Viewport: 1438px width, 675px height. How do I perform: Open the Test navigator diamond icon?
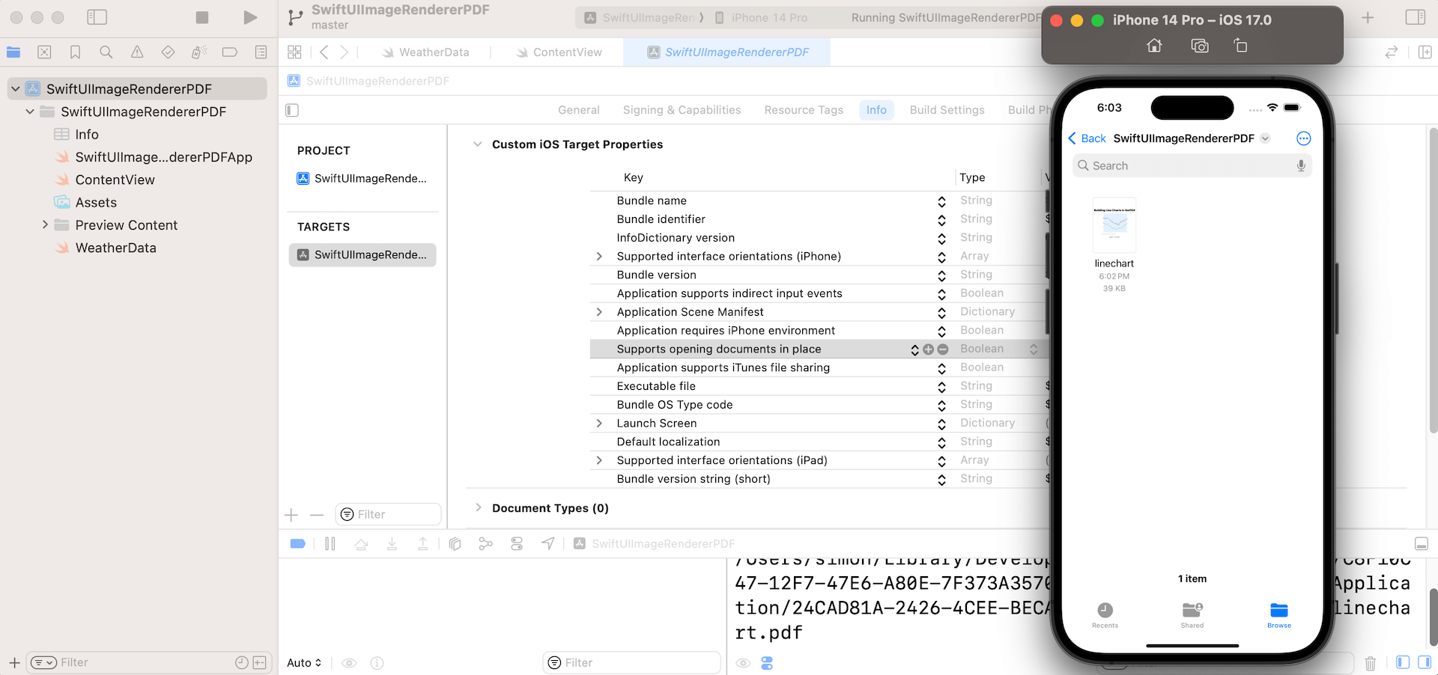[x=168, y=52]
